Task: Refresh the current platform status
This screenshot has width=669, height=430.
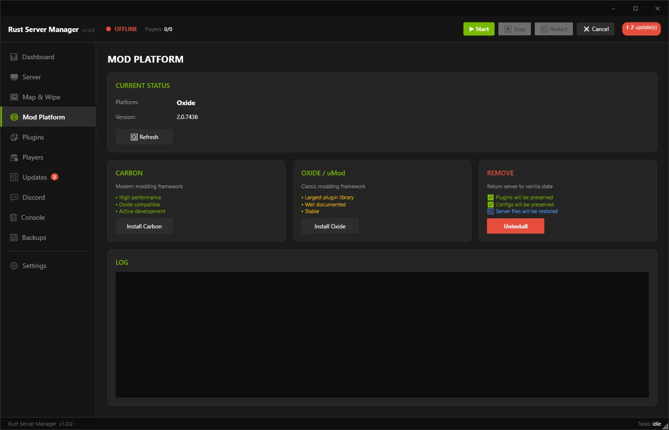Action: [x=144, y=137]
